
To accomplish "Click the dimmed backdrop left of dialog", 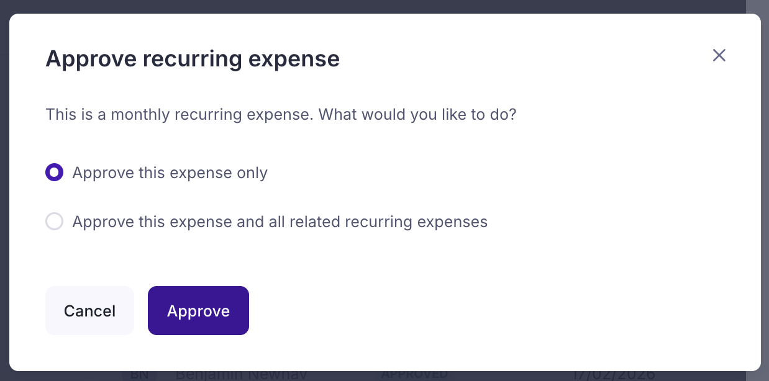I will pos(4,186).
